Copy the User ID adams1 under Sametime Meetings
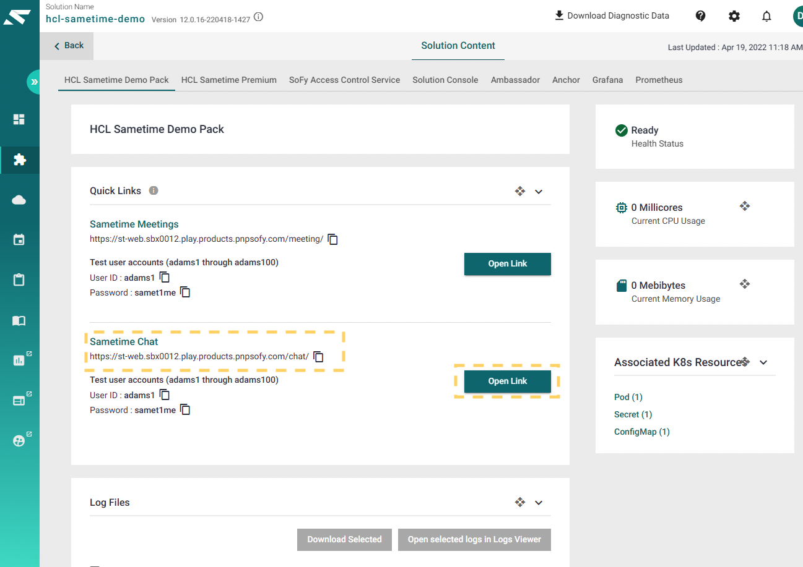The image size is (803, 567). [165, 278]
